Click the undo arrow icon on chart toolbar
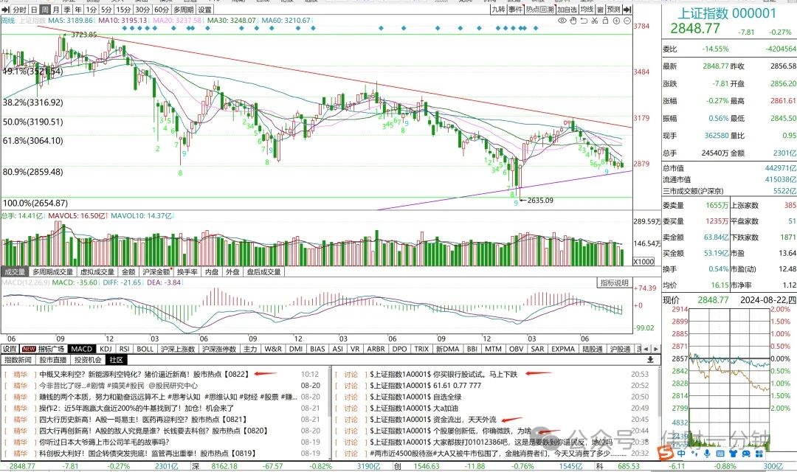 click(584, 21)
